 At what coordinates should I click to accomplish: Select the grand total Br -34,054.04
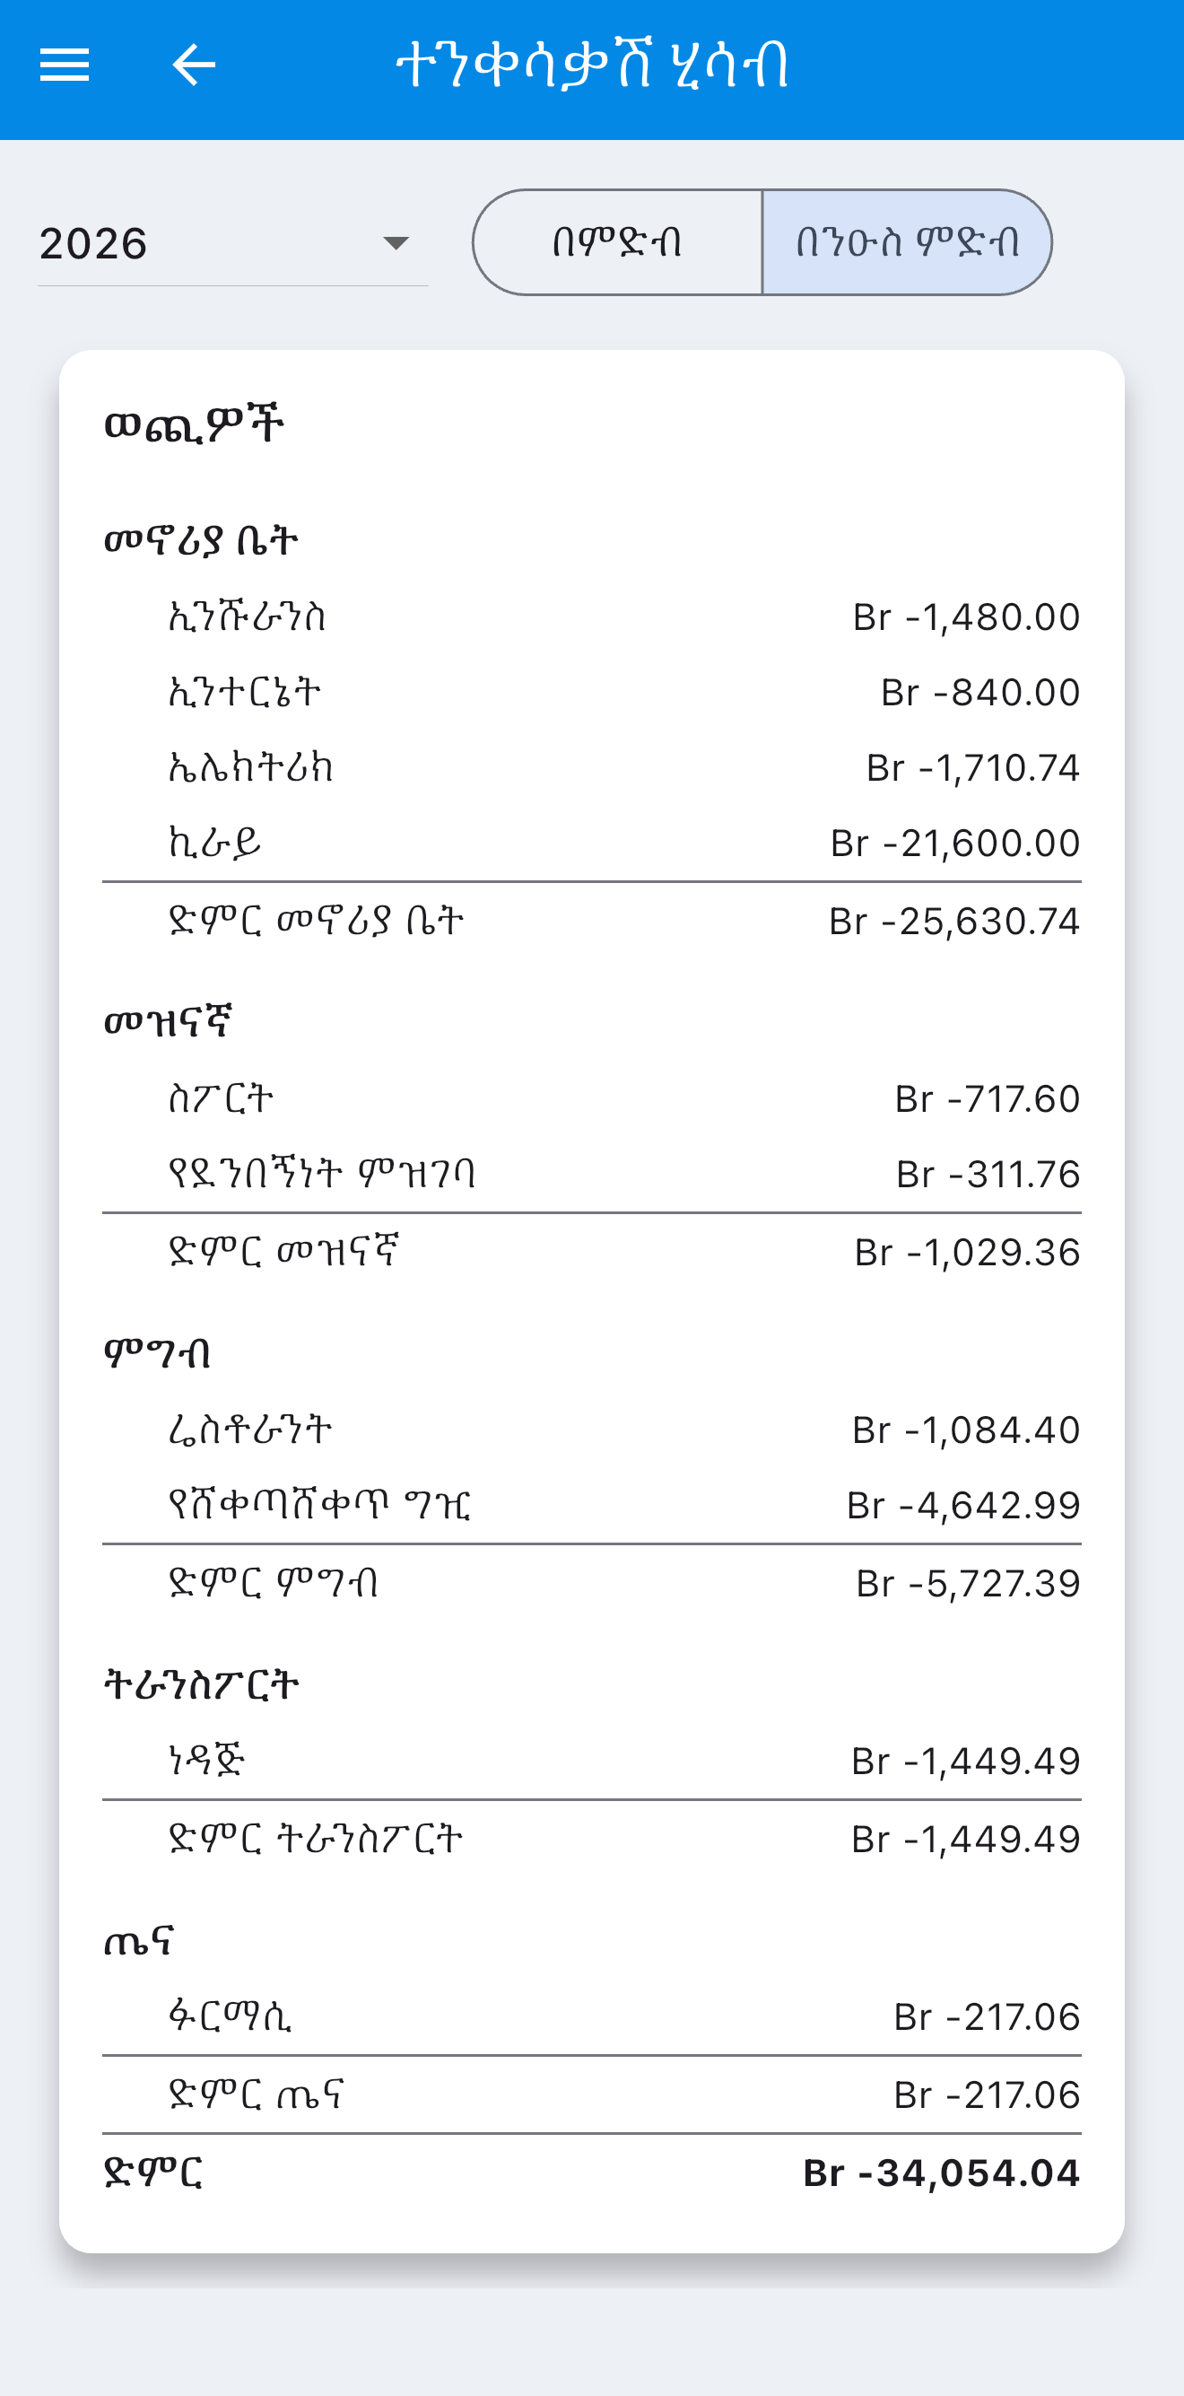point(942,2173)
